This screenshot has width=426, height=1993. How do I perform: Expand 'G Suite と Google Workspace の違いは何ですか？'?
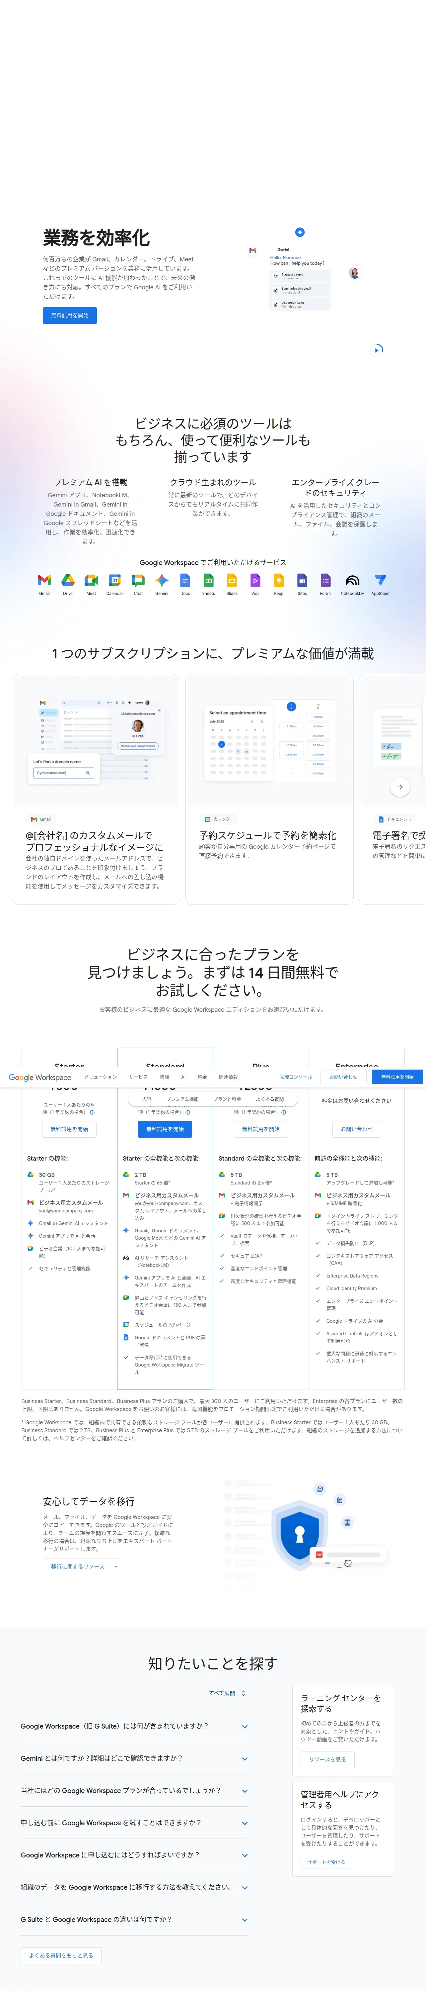click(134, 1920)
